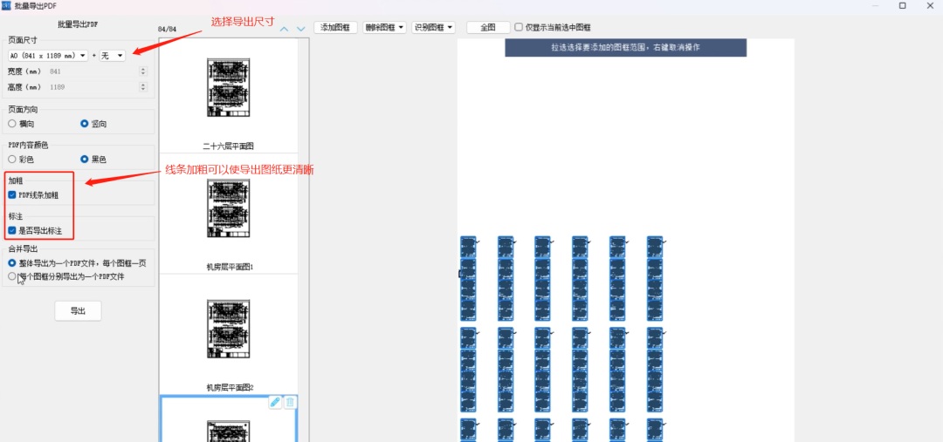Go to previous frame with up arrow
943x442 pixels.
click(285, 29)
